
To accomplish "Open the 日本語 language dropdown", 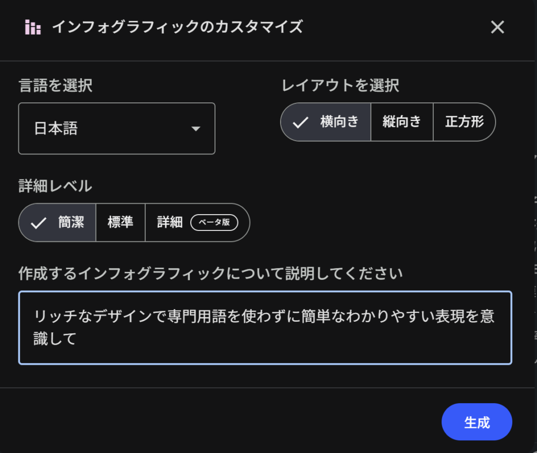I will (116, 129).
